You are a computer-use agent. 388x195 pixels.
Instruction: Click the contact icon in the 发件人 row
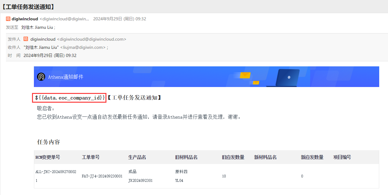pyautogui.click(x=26, y=39)
